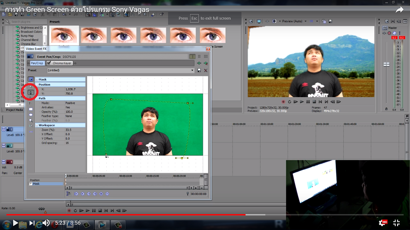Screen dimensions: 410x230
Task: Open YouTube player settings gear
Action: [x=383, y=223]
